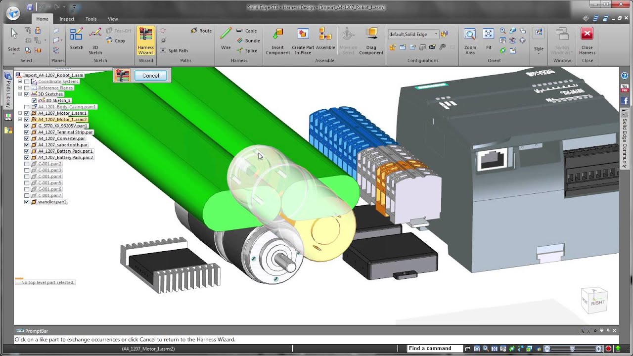Viewport: 633px width, 356px height.
Task: Click the magnifier Zoom icon in Orient group
Action: [503, 31]
